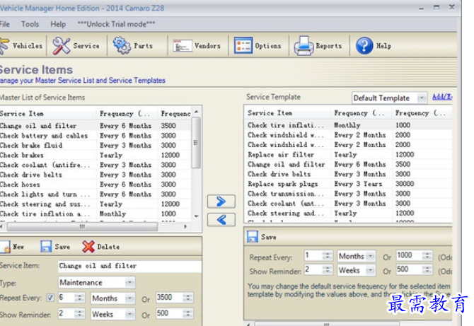The height and width of the screenshot is (326, 474).
Task: Delete the selected service item
Action: (101, 247)
